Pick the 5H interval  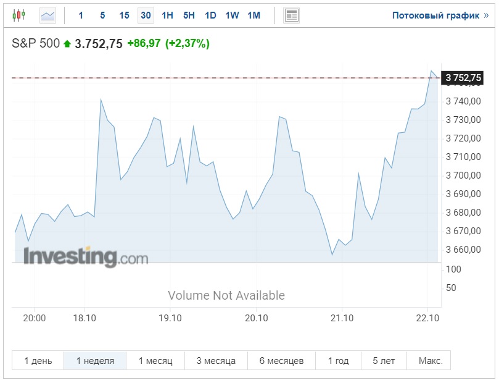click(x=189, y=15)
